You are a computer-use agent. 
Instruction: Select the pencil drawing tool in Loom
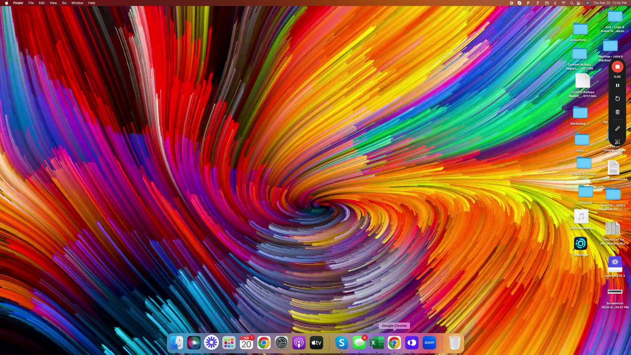pos(617,128)
